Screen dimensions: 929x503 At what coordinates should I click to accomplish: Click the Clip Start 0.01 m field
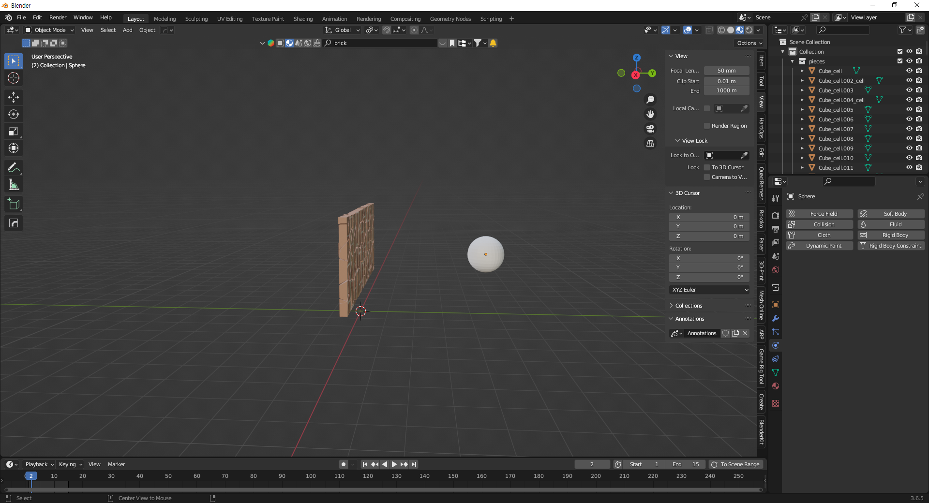click(x=726, y=81)
